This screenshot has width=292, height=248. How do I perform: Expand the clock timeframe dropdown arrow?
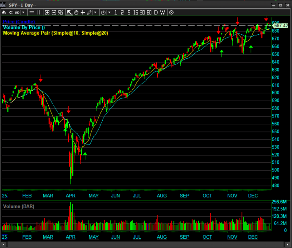109,12
